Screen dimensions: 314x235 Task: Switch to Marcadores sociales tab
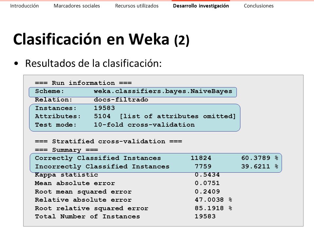[x=77, y=6]
